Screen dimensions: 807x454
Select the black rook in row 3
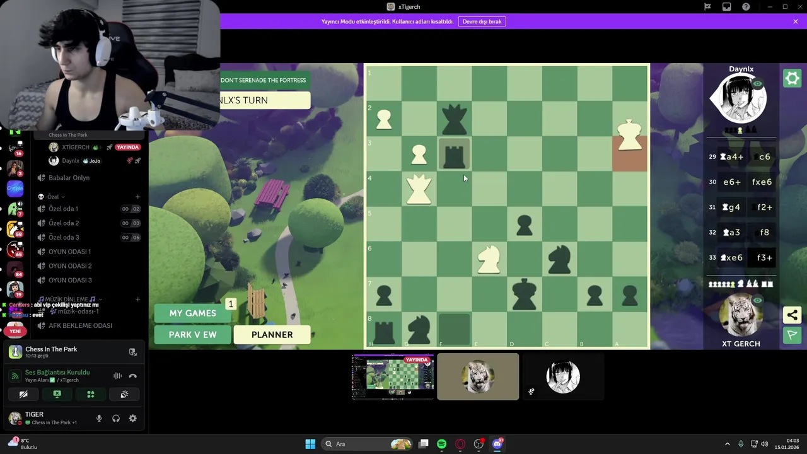pos(454,154)
